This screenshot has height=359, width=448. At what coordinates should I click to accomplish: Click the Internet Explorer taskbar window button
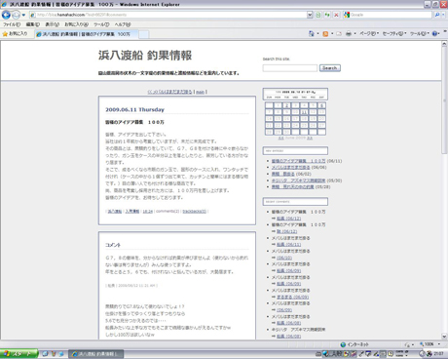click(96, 354)
